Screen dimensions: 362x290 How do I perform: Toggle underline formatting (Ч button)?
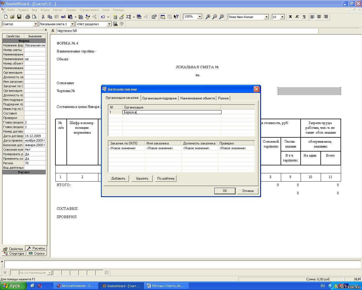click(304, 17)
